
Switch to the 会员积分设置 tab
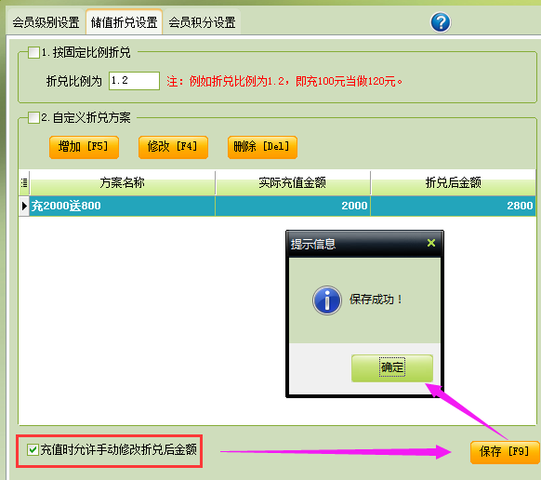[x=202, y=22]
